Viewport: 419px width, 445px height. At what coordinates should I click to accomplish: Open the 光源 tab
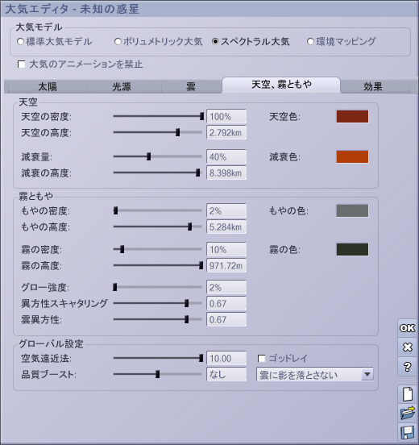point(122,86)
